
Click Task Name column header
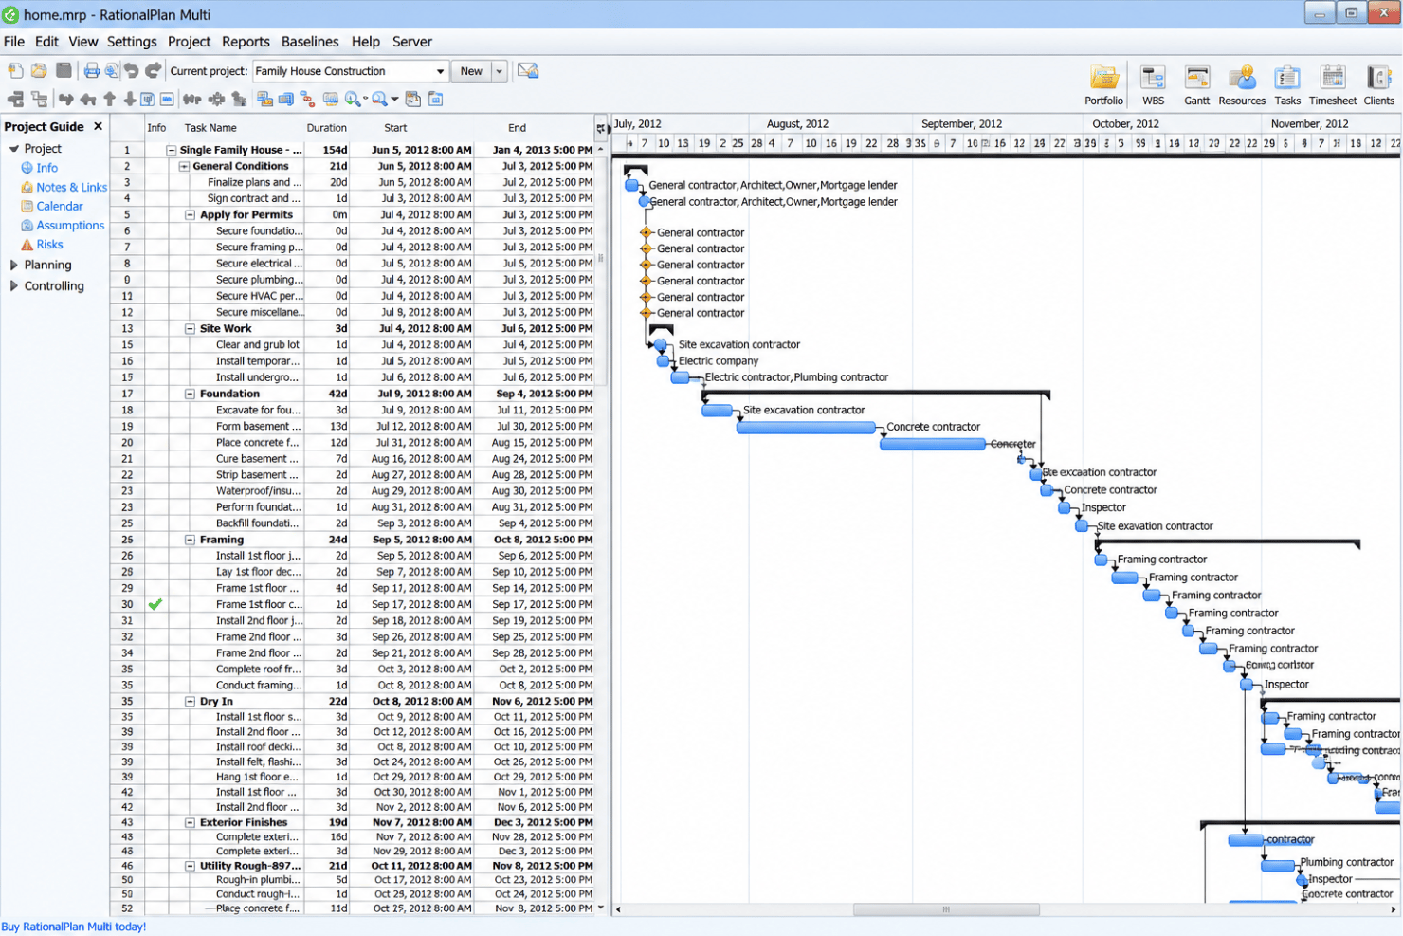210,128
